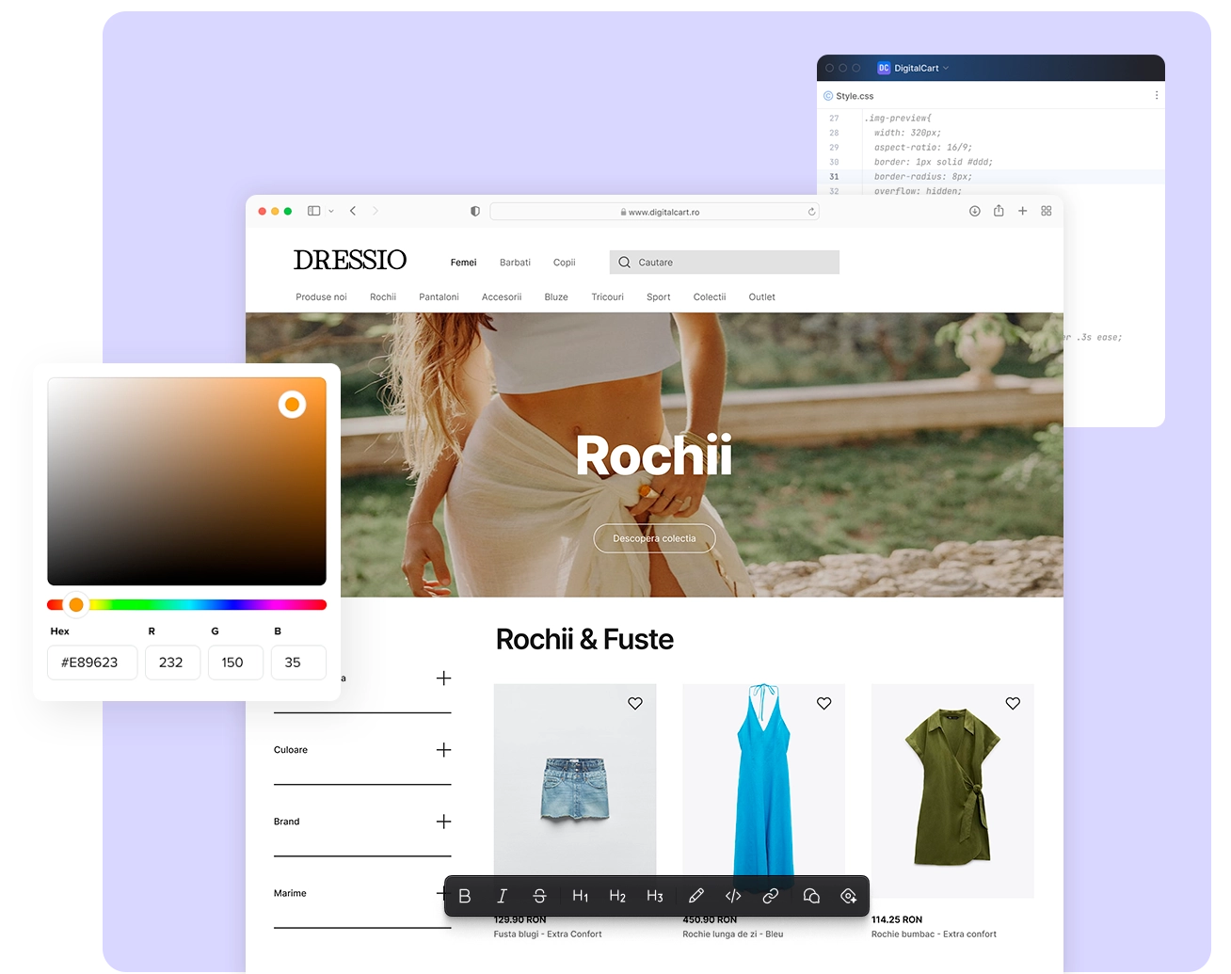Apply italic formatting from the toolbar
This screenshot has height=974, width=1231.
[503, 896]
